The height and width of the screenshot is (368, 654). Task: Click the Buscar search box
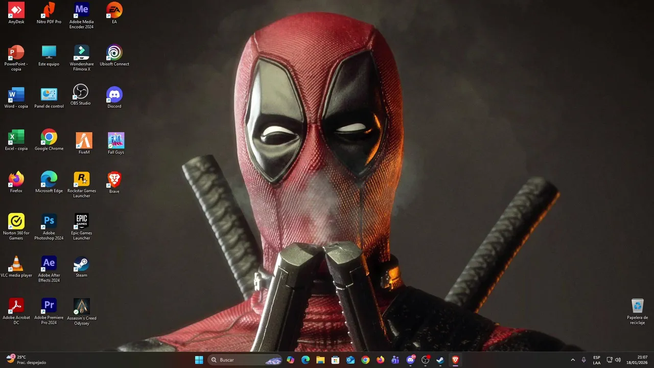pos(245,360)
